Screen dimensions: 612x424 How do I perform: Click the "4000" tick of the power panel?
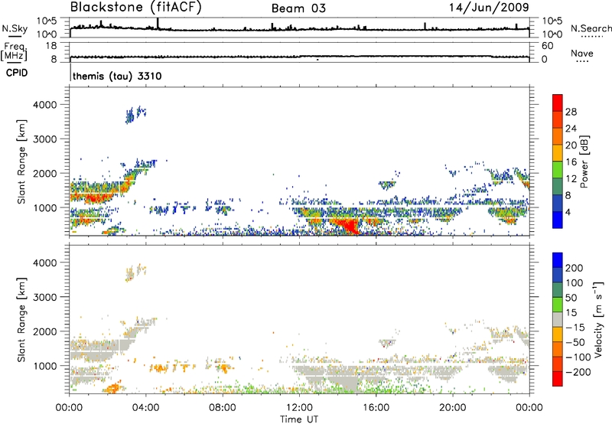pyautogui.click(x=44, y=105)
